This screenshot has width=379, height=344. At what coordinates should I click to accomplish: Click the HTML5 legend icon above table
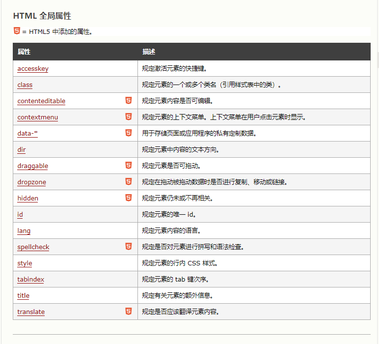pos(17,31)
